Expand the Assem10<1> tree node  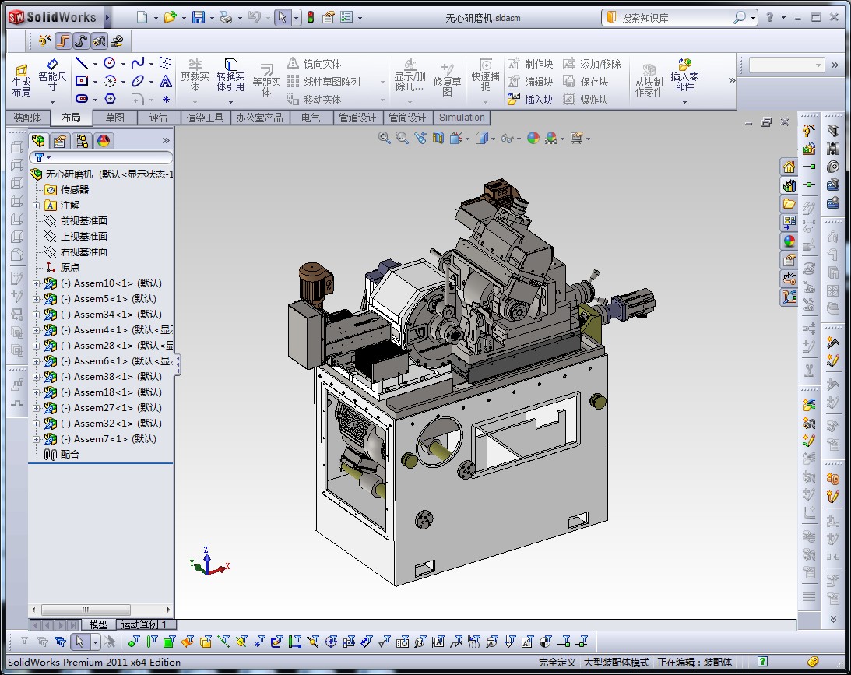click(x=36, y=283)
